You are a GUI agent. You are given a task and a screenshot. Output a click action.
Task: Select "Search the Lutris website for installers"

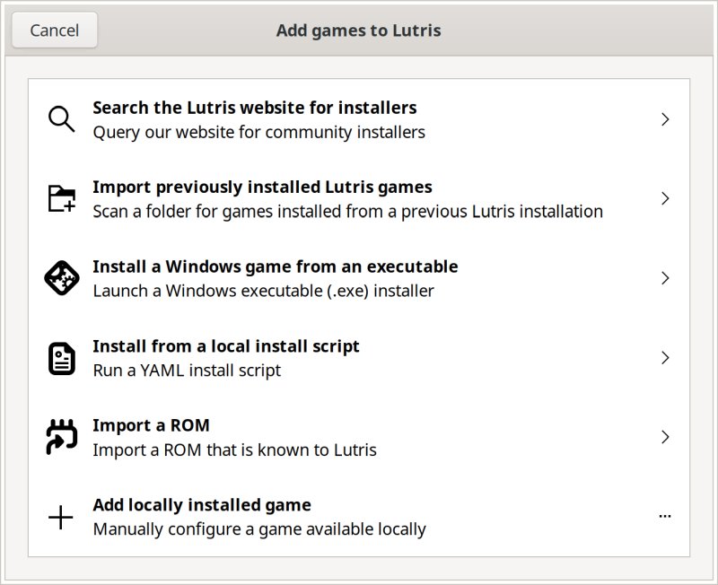tap(254, 108)
